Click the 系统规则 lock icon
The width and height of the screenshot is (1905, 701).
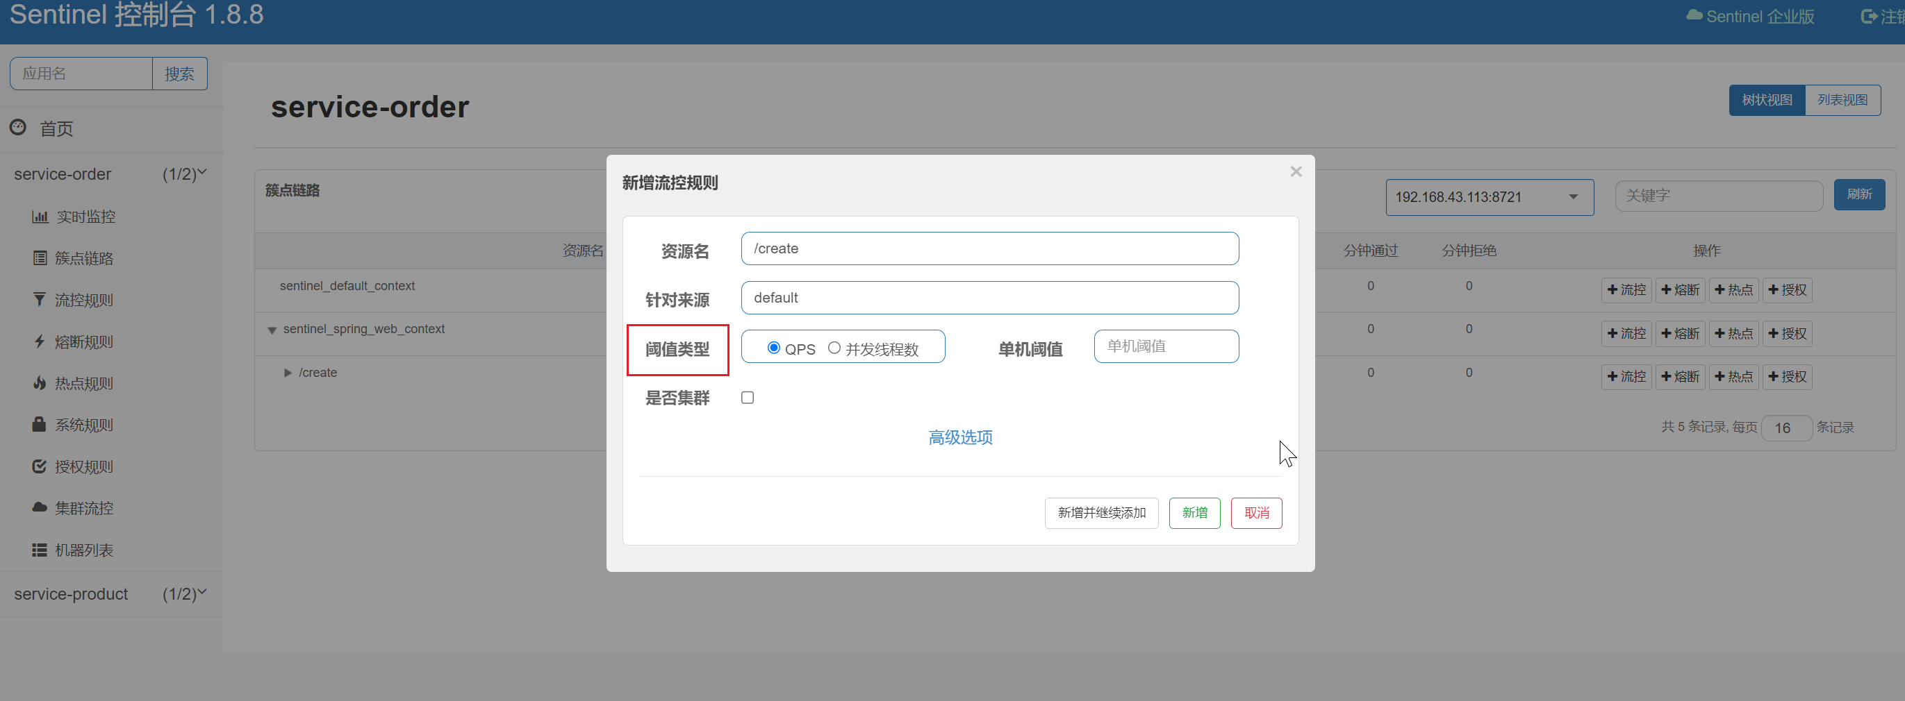point(40,424)
